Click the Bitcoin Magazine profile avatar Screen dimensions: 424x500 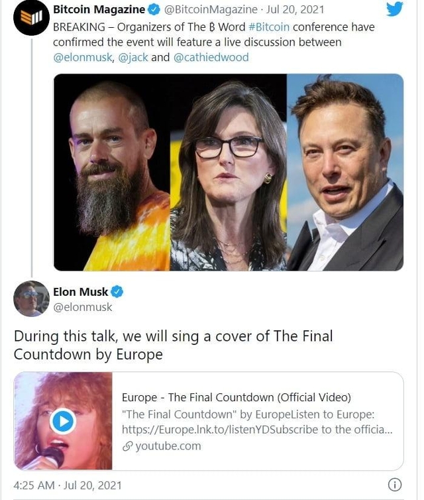pos(31,17)
